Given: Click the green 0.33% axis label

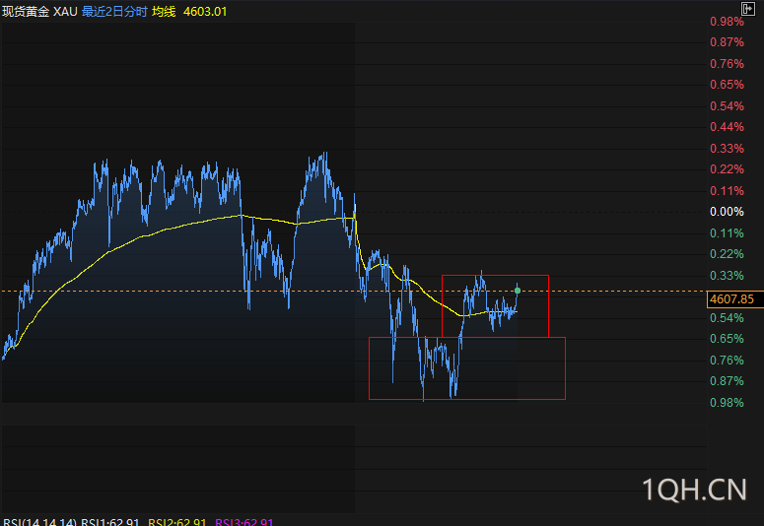Looking at the screenshot, I should [727, 276].
